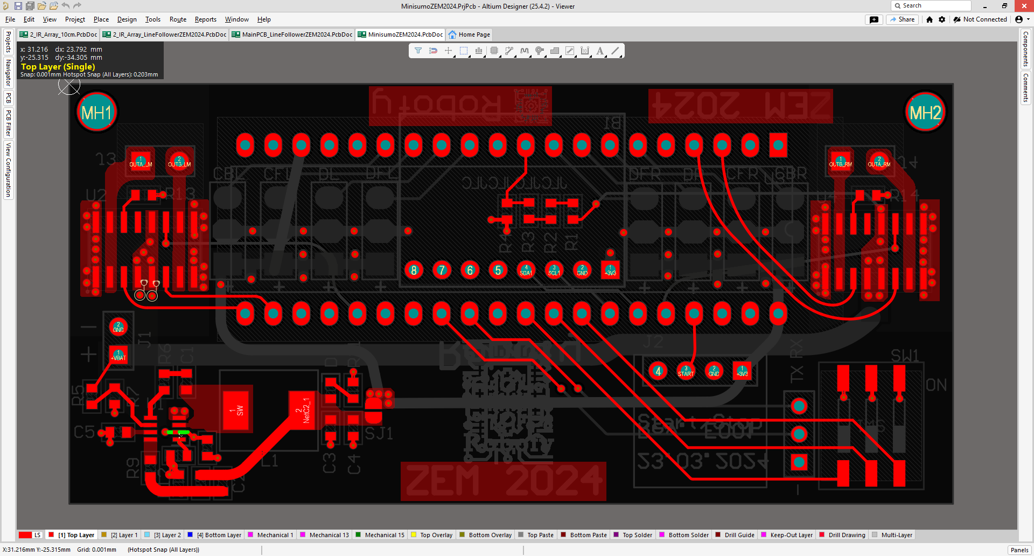The height and width of the screenshot is (556, 1034).
Task: Switch to the Home Page tab
Action: tap(469, 34)
